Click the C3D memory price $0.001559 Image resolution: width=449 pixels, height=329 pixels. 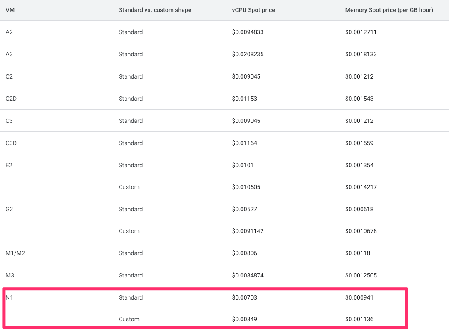point(359,143)
